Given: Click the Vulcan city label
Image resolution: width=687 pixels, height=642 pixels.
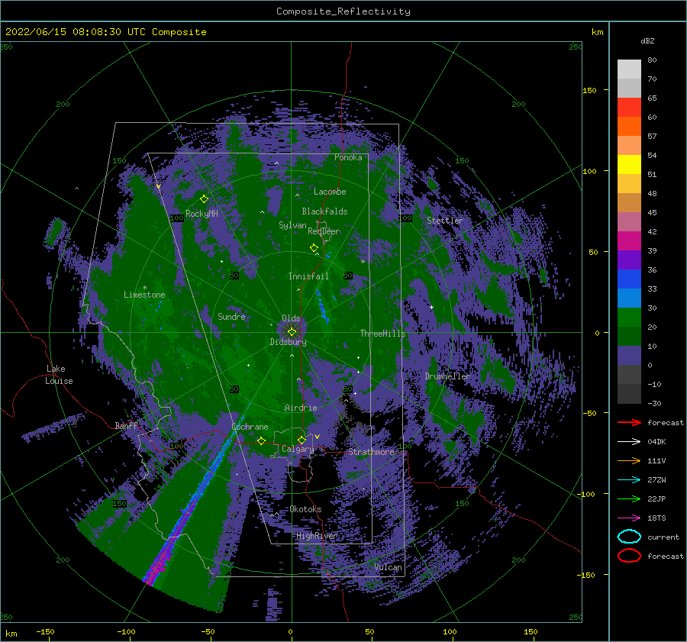Looking at the screenshot, I should [x=388, y=567].
